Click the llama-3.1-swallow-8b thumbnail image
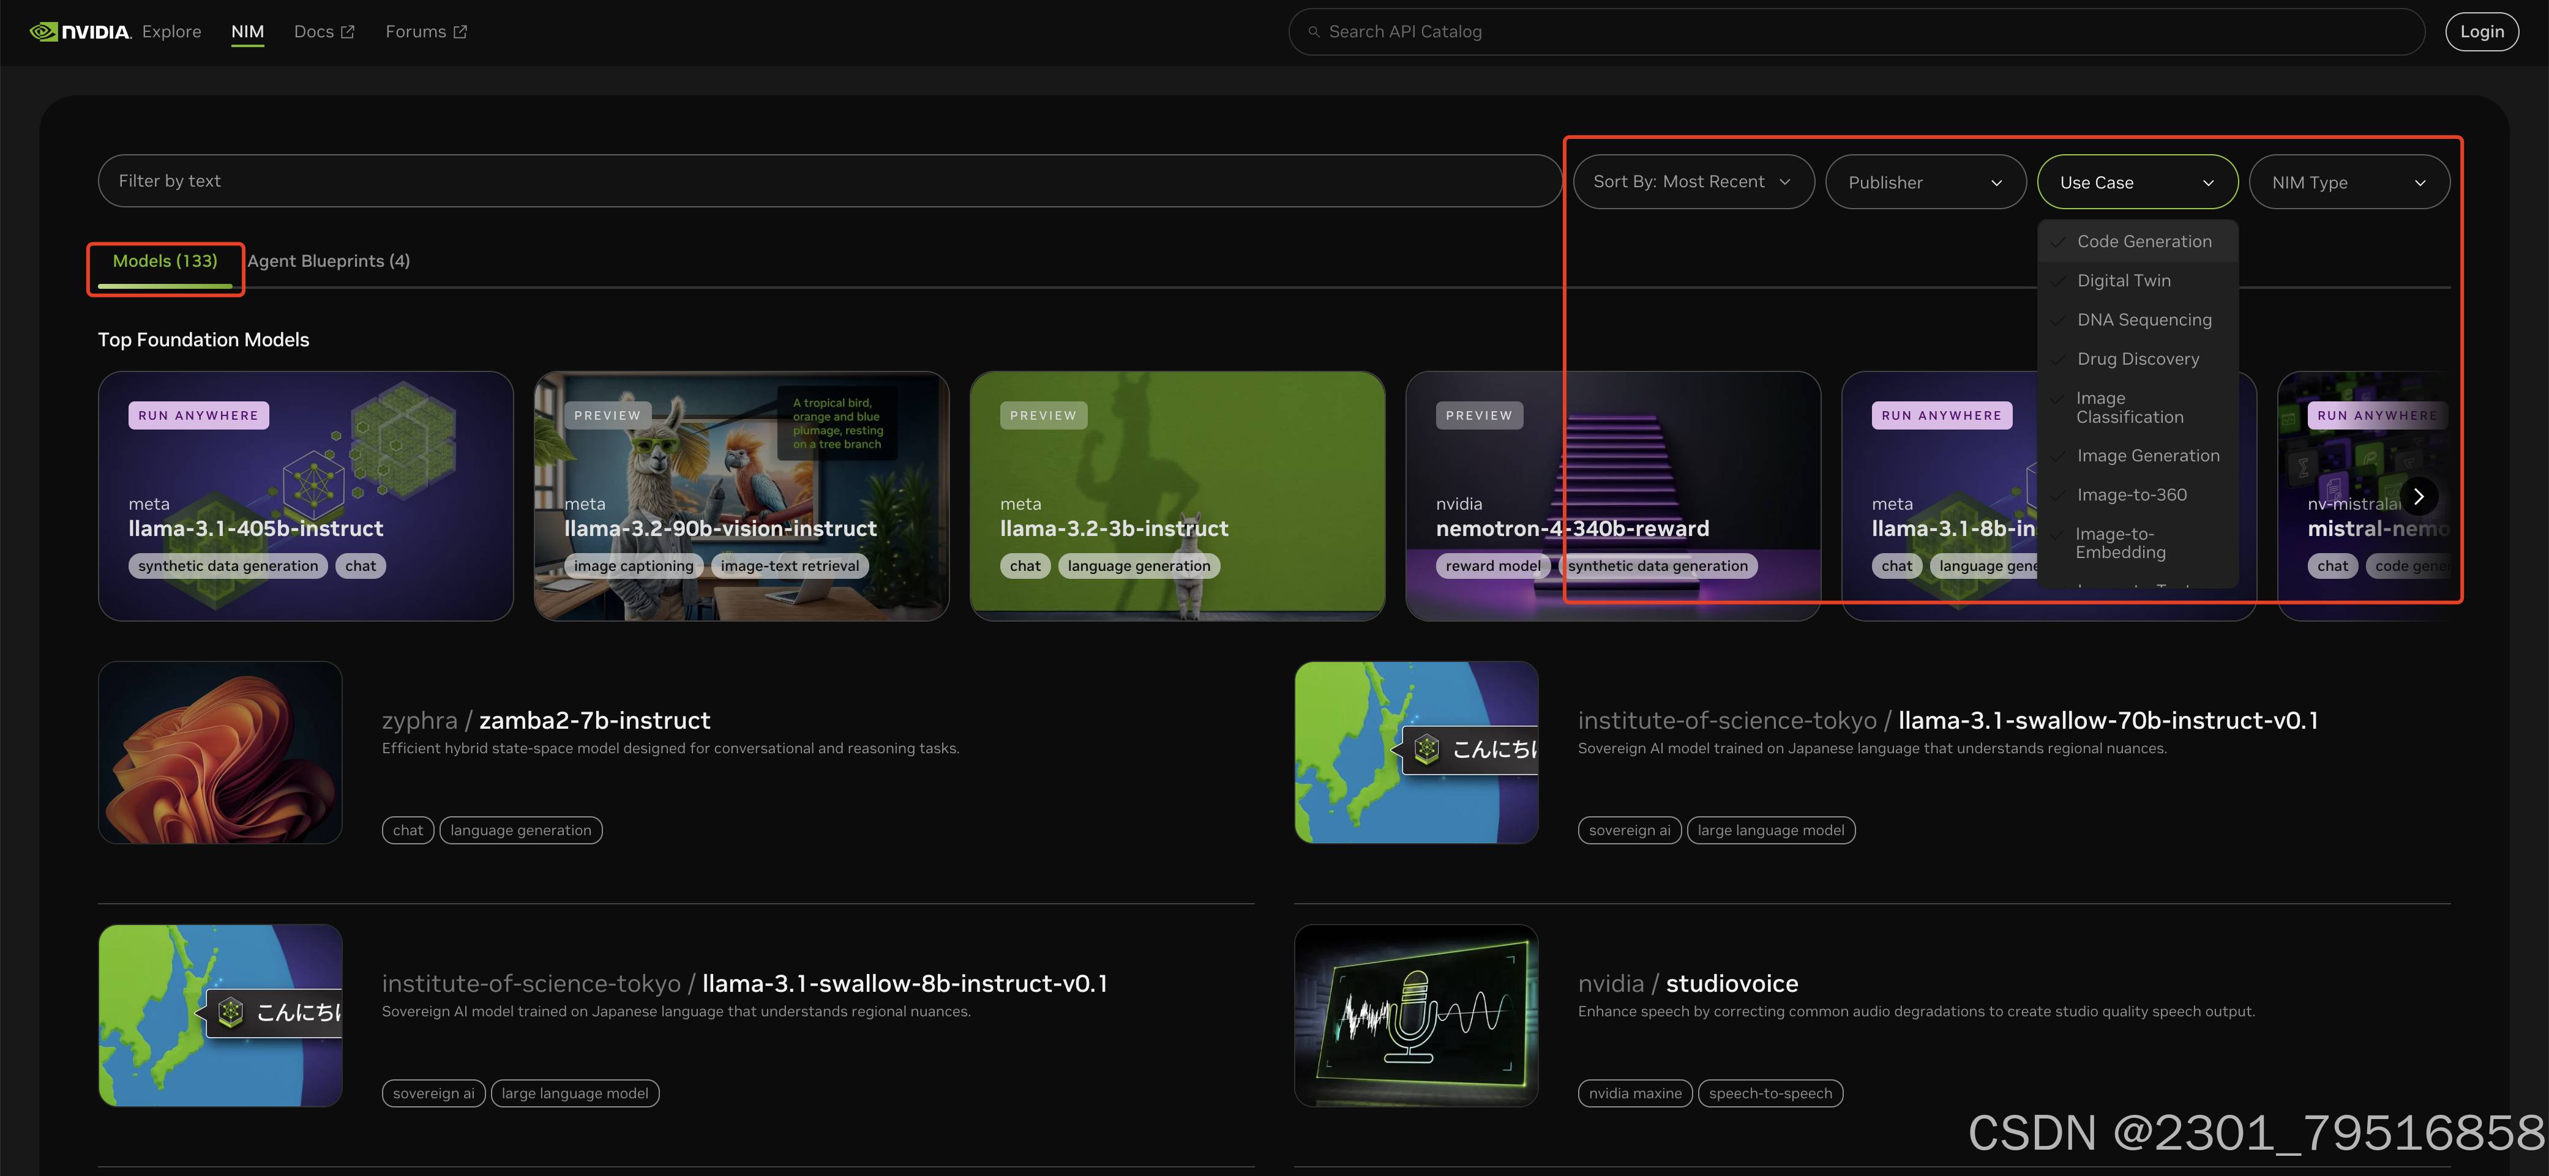This screenshot has width=2549, height=1176. (x=220, y=1016)
